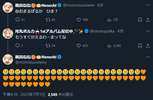Viewport: 153px width, 100px height.
Task: Like Polka's tweet with 435 likes
Action: tap(82, 46)
